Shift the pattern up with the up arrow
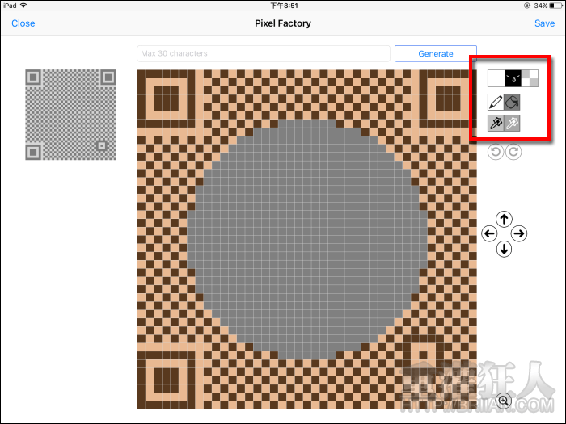The image size is (566, 424). tap(504, 219)
